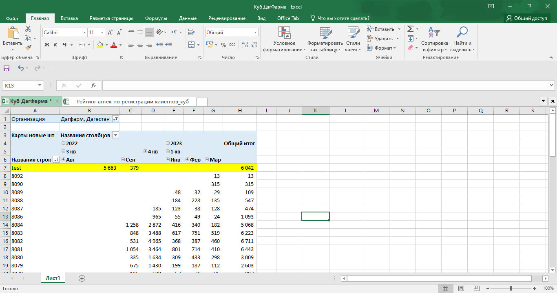Screen dimensions: 557x293
Task: Open the Организация filter dropdown in B1
Action: point(115,119)
